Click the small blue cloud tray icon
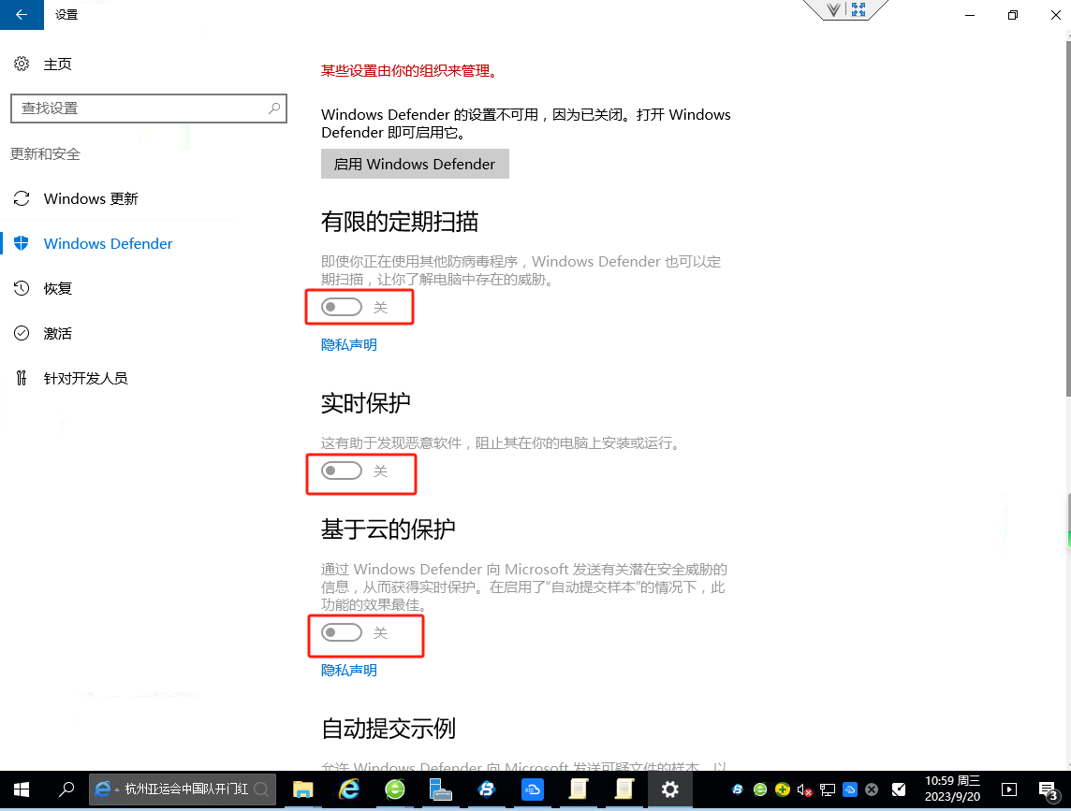The image size is (1071, 811). point(850,789)
